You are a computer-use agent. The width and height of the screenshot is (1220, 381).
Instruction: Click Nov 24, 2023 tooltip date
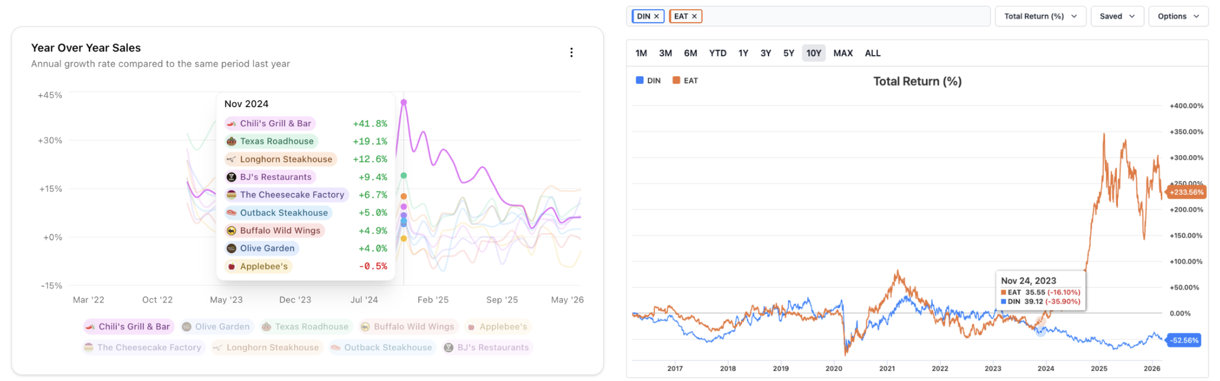(x=1028, y=280)
